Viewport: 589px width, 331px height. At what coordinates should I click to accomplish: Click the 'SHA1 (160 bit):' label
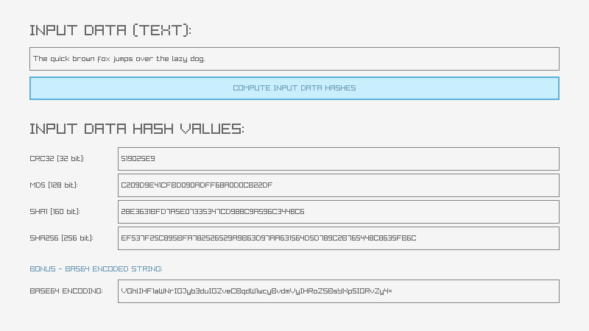pyautogui.click(x=54, y=212)
